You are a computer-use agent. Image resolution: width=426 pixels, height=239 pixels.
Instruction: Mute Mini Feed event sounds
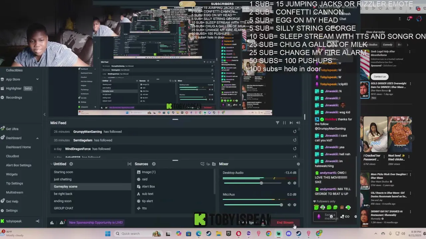point(298,123)
